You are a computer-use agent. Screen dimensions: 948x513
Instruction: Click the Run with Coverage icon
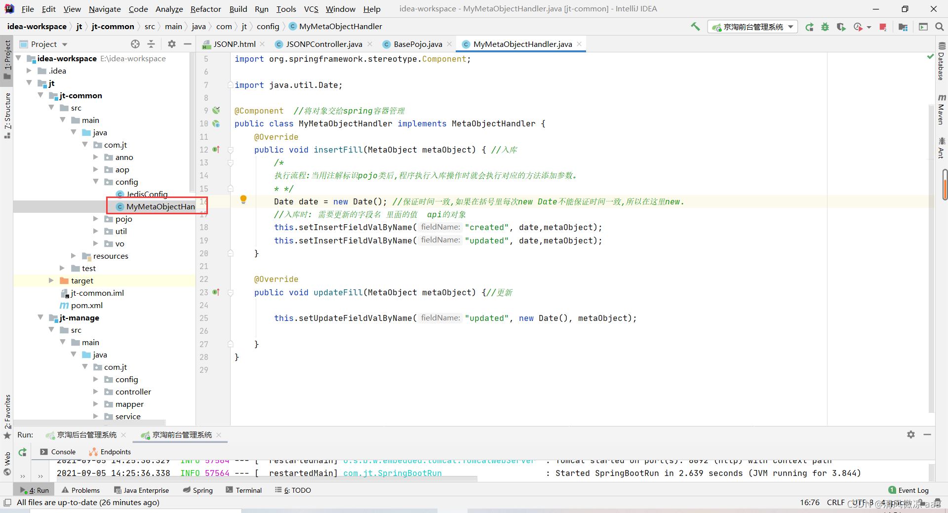841,27
